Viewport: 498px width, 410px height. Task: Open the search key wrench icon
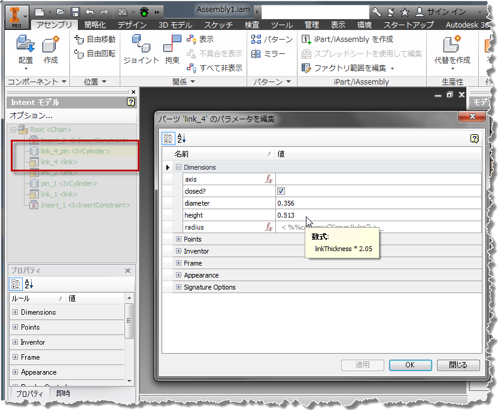(x=376, y=13)
